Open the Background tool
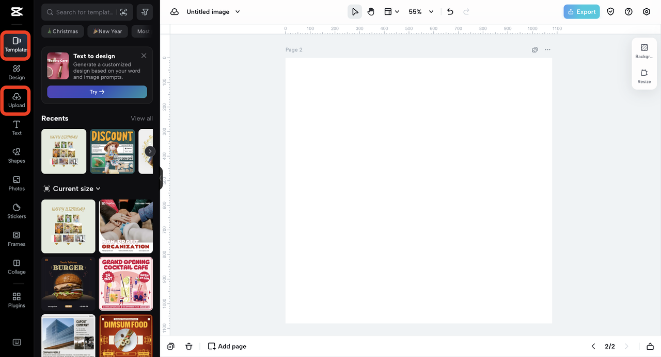This screenshot has width=661, height=357. tap(644, 51)
